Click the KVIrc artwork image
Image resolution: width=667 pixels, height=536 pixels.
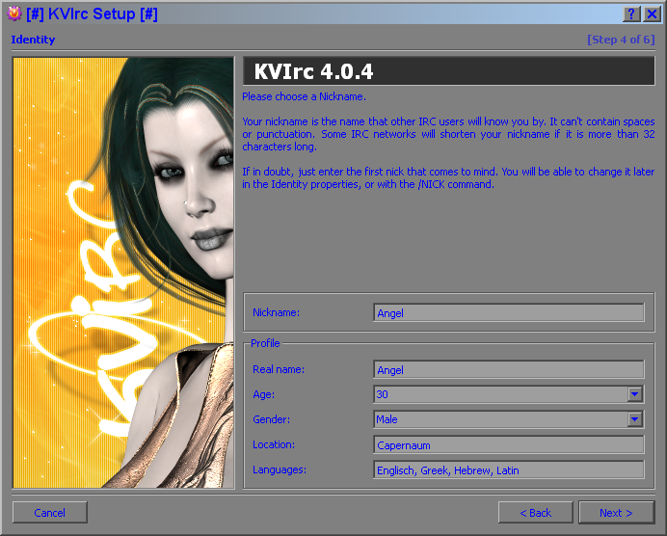[123, 273]
